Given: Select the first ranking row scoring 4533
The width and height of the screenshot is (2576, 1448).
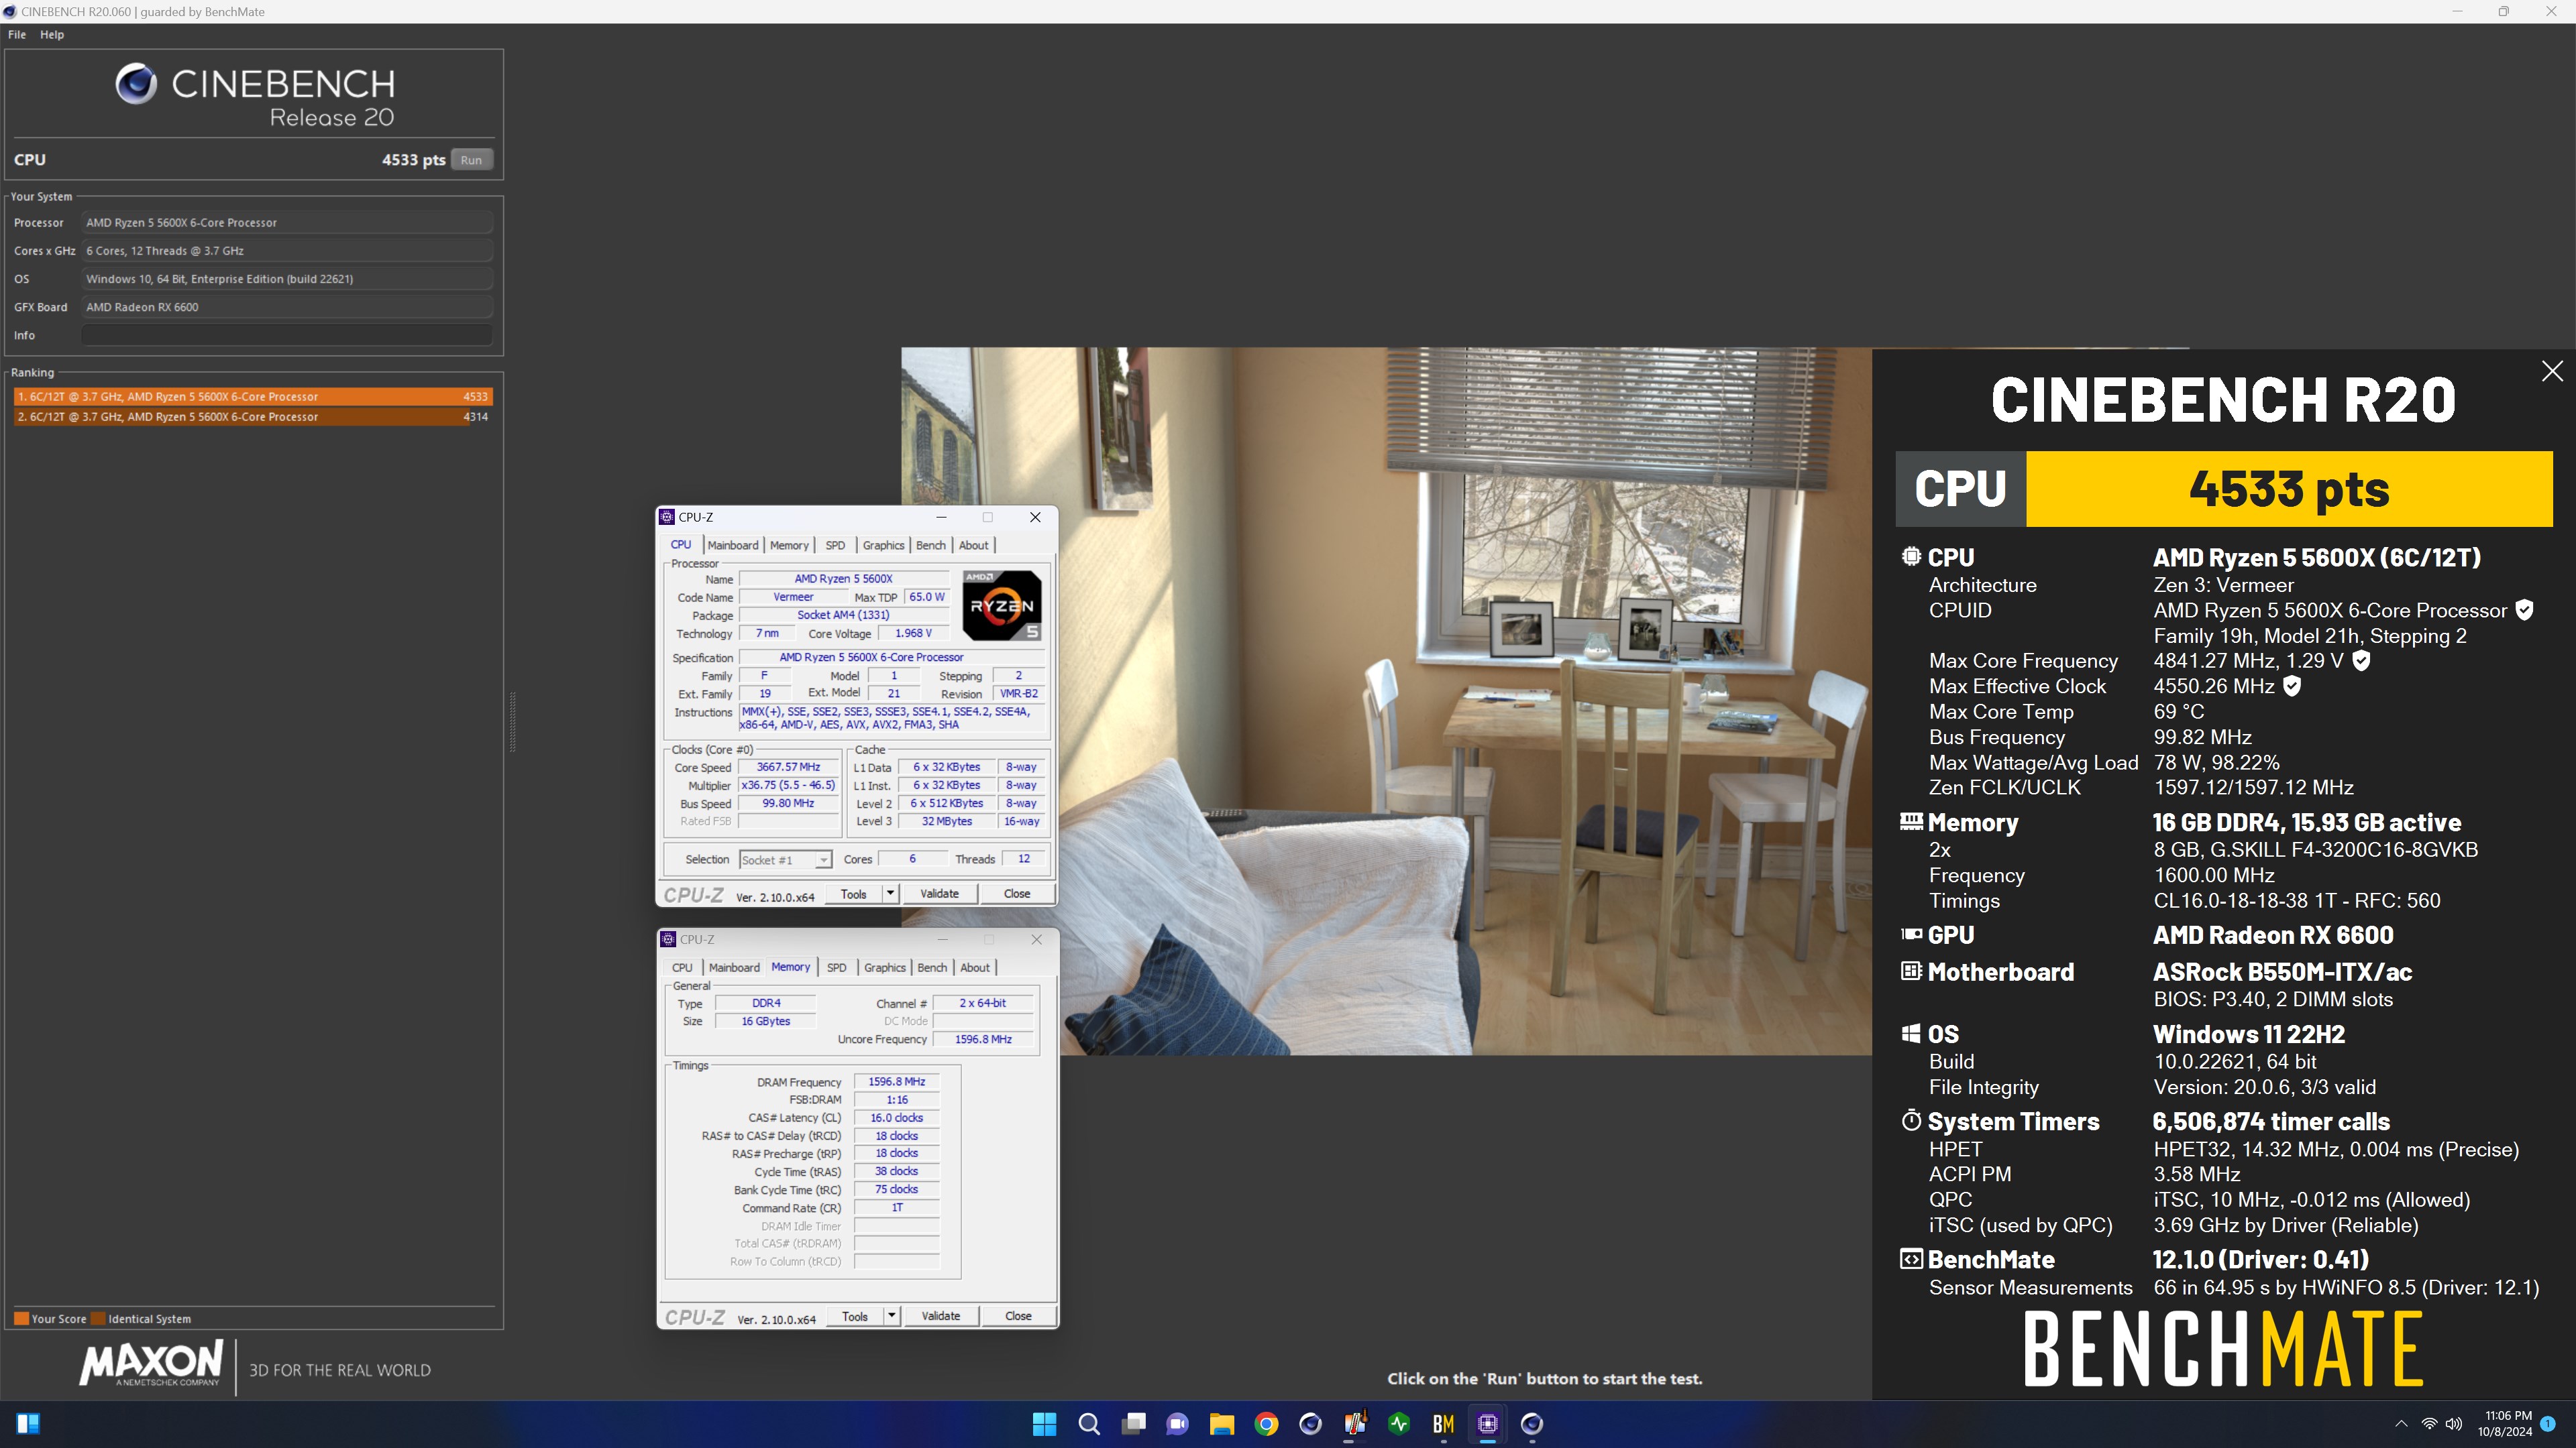Looking at the screenshot, I should (x=253, y=397).
